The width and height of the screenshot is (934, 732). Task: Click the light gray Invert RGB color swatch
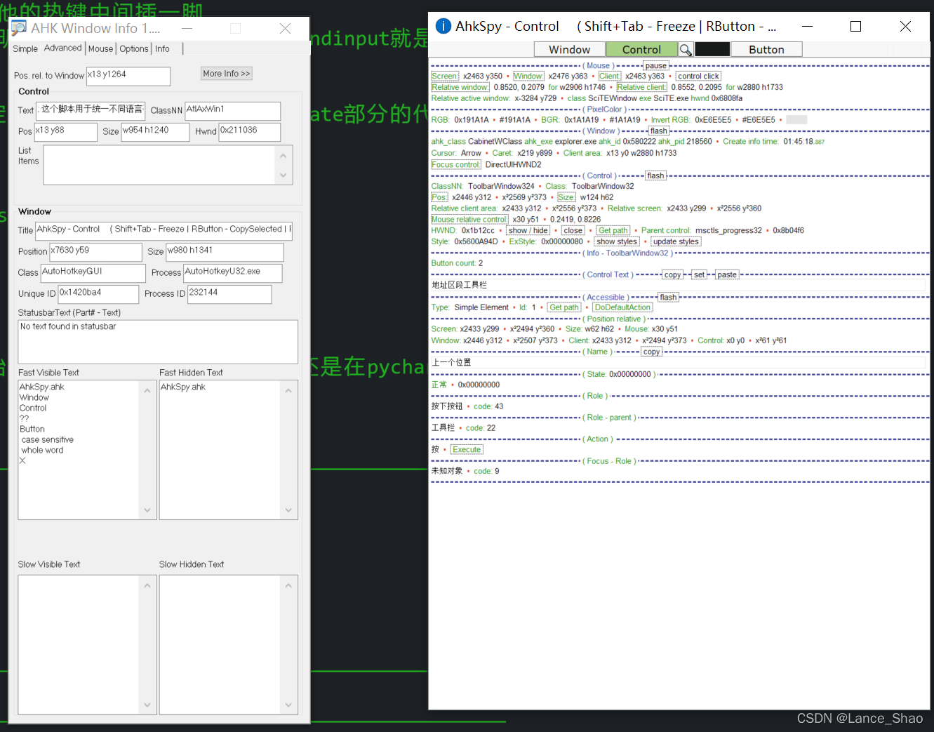tap(796, 120)
